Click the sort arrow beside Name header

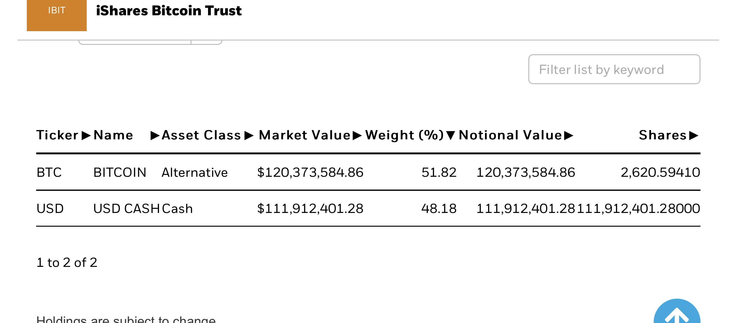pyautogui.click(x=155, y=136)
